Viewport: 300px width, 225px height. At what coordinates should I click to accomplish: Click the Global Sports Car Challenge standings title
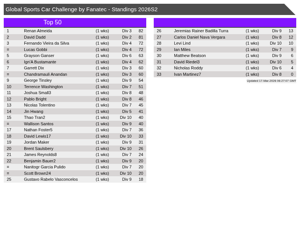[x=82, y=9]
